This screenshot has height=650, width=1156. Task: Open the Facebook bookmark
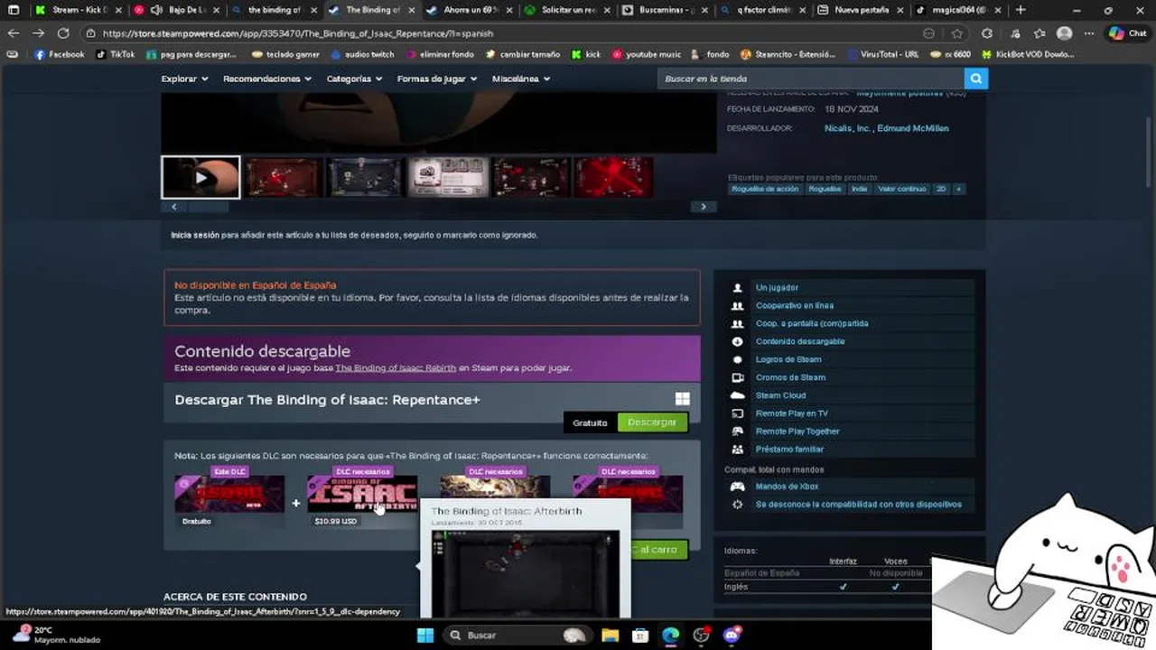coord(60,54)
